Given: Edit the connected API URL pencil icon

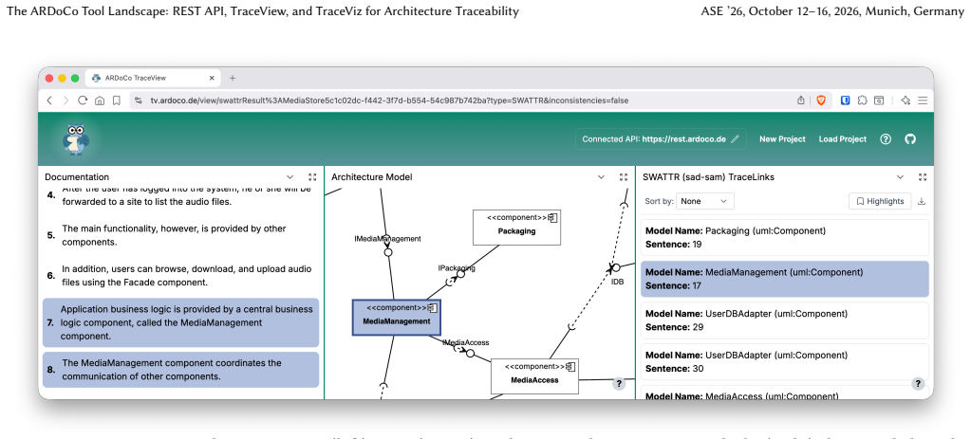Looking at the screenshot, I should (735, 139).
